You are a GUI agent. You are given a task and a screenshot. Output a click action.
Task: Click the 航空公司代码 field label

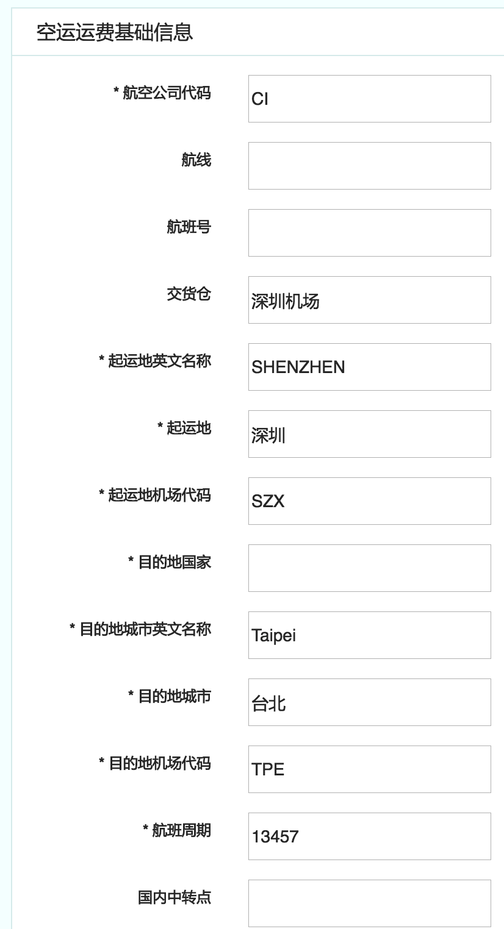point(166,93)
